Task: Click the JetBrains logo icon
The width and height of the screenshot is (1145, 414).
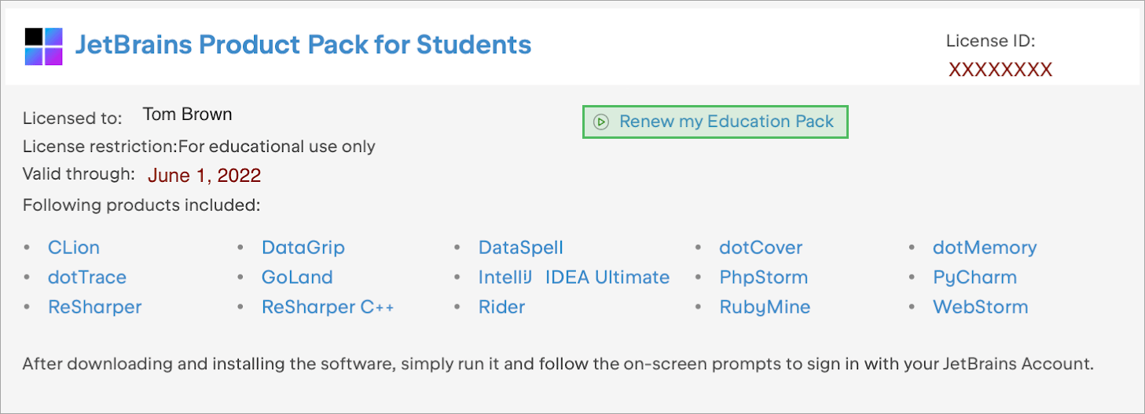Action: (x=43, y=45)
